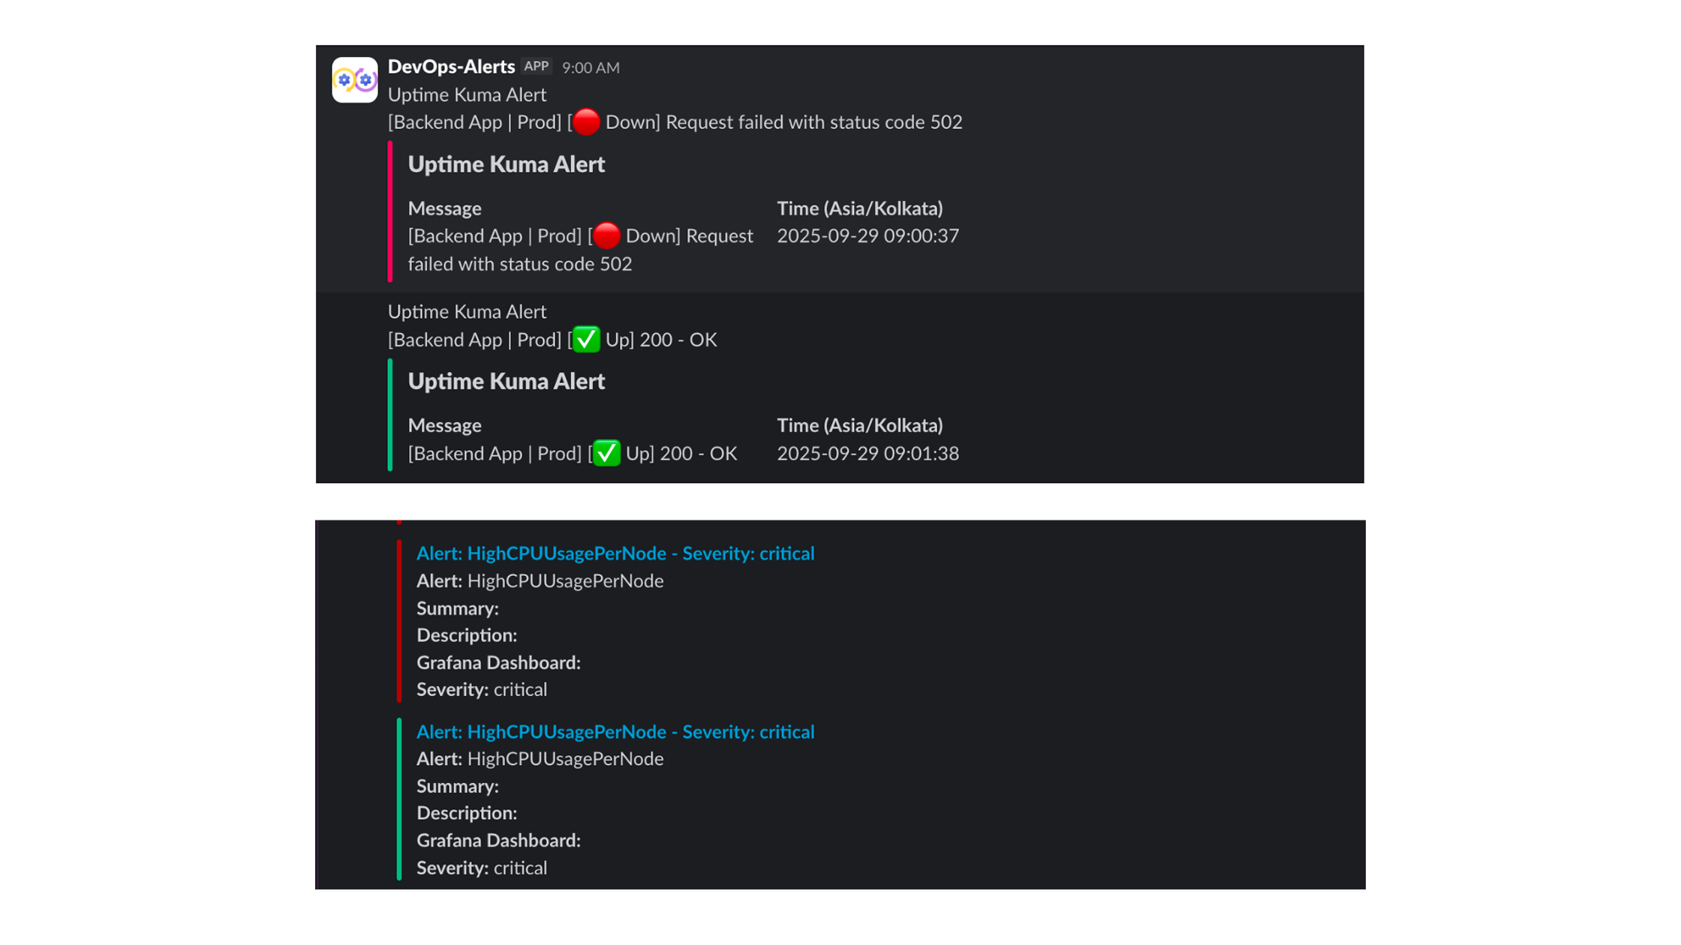The width and height of the screenshot is (1681, 945).
Task: Click 'Time (Asia/Kolkata)' label in Down attachment
Action: 860,208
